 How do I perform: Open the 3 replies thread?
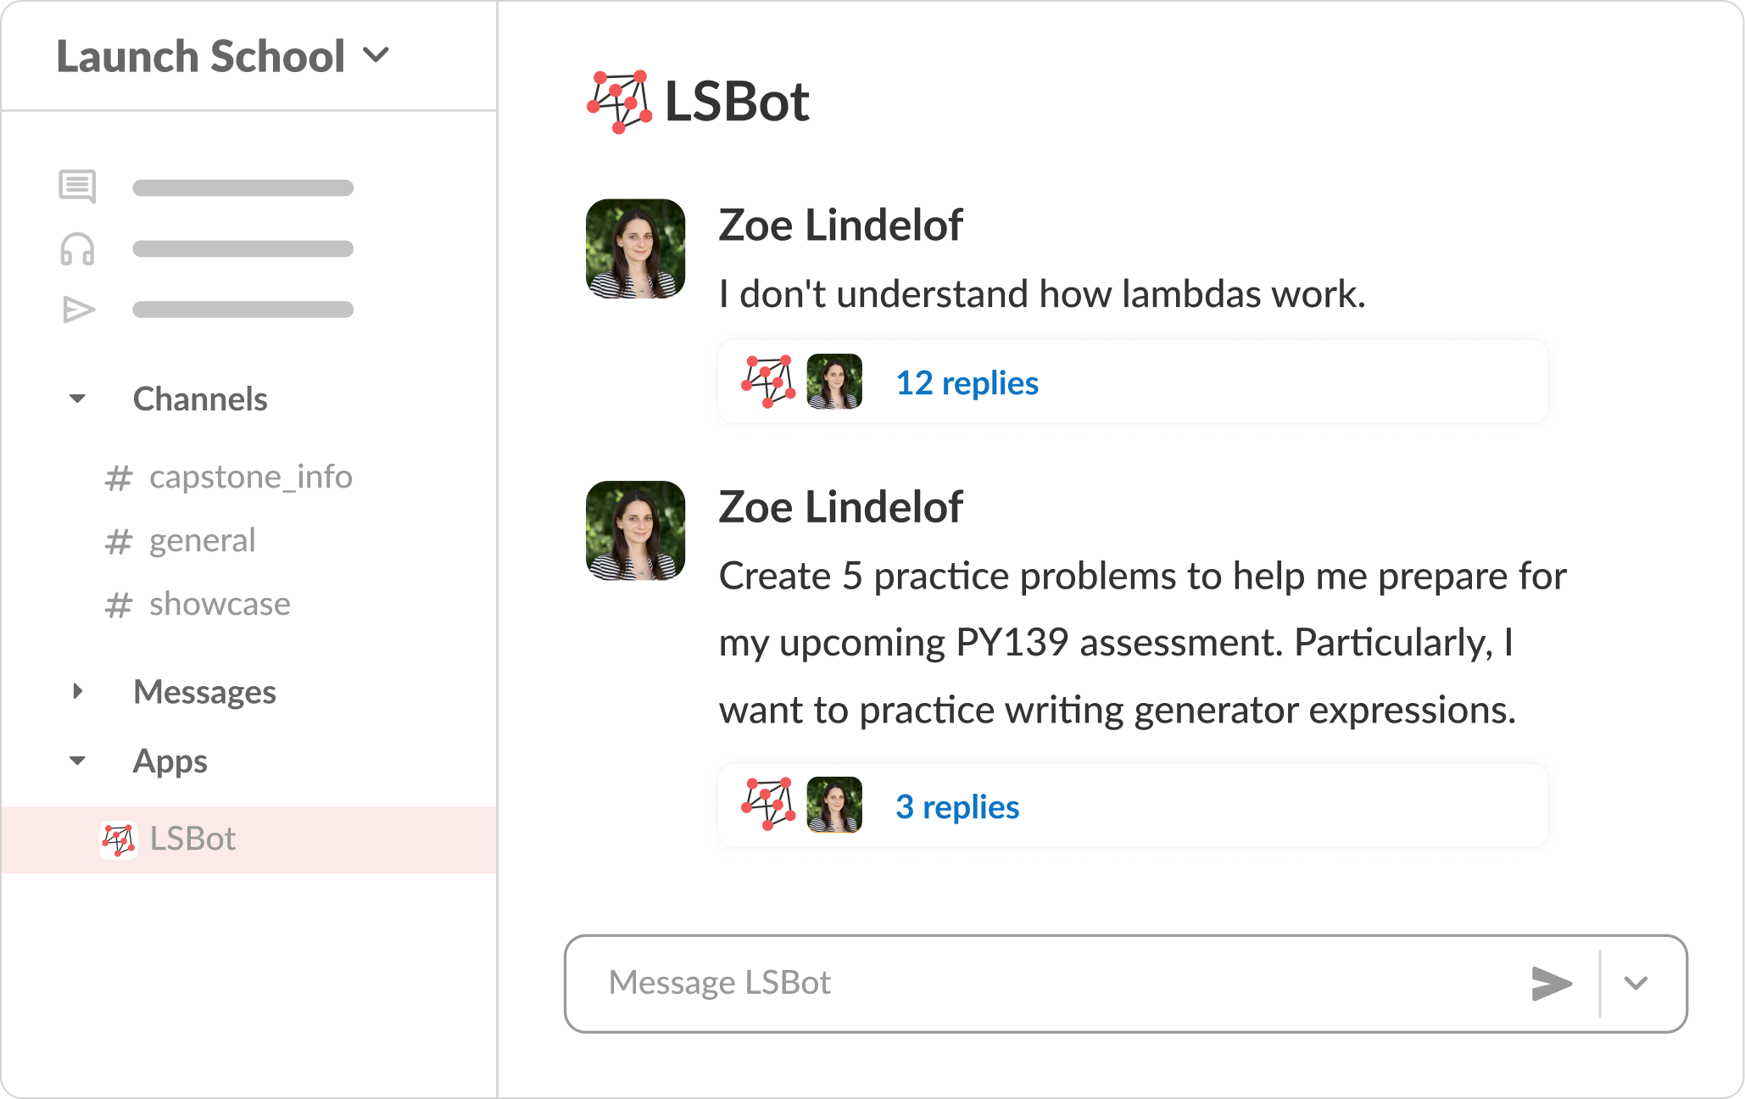point(958,806)
